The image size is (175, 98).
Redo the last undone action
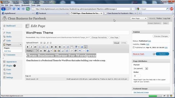point(84,51)
